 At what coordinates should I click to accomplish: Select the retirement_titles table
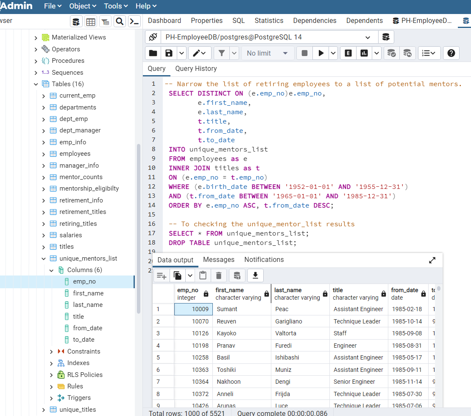tap(83, 212)
